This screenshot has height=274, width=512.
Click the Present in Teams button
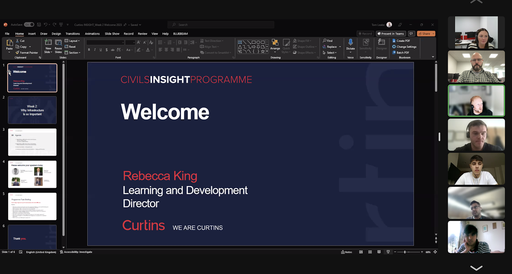pos(391,34)
